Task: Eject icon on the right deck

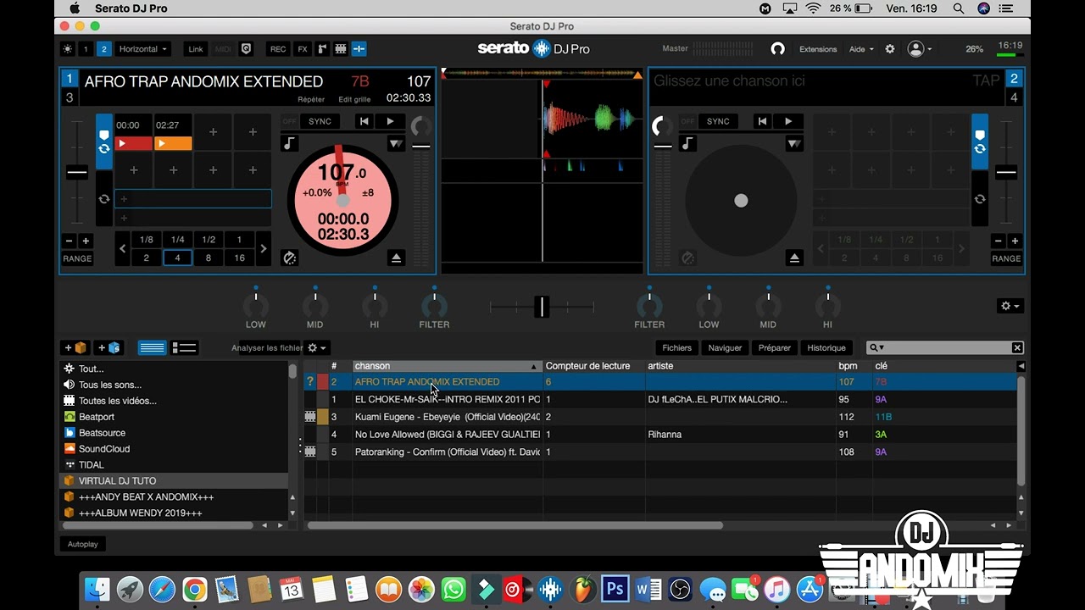Action: click(x=794, y=258)
